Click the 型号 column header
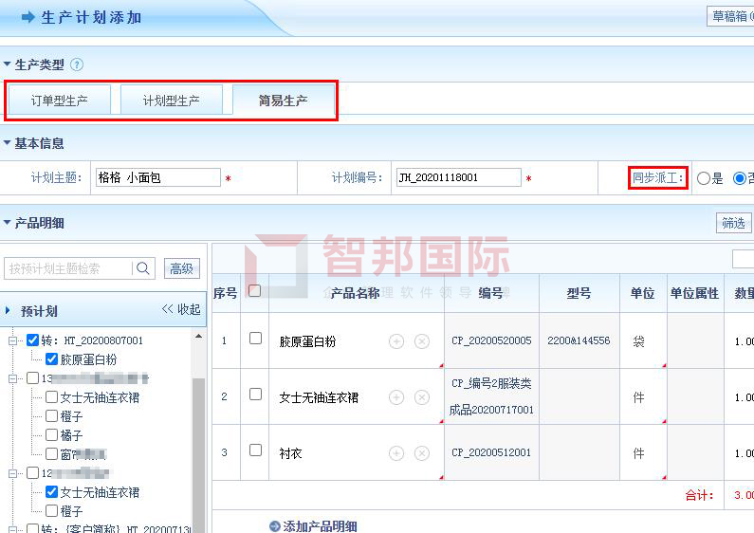The image size is (754, 533). coord(579,293)
